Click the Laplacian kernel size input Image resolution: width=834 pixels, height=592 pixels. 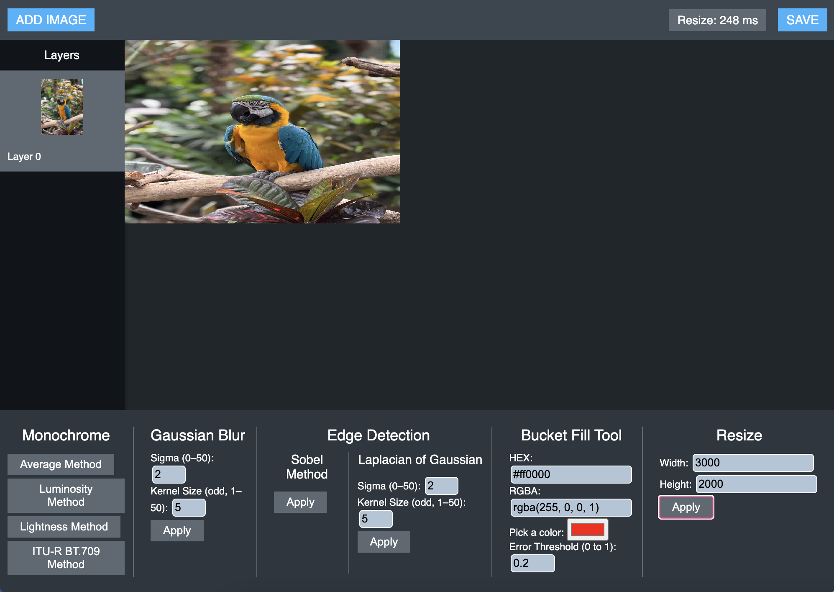click(x=376, y=519)
